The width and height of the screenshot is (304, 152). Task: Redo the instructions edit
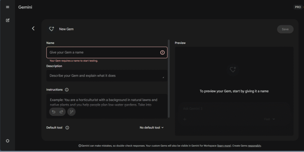(x=61, y=112)
